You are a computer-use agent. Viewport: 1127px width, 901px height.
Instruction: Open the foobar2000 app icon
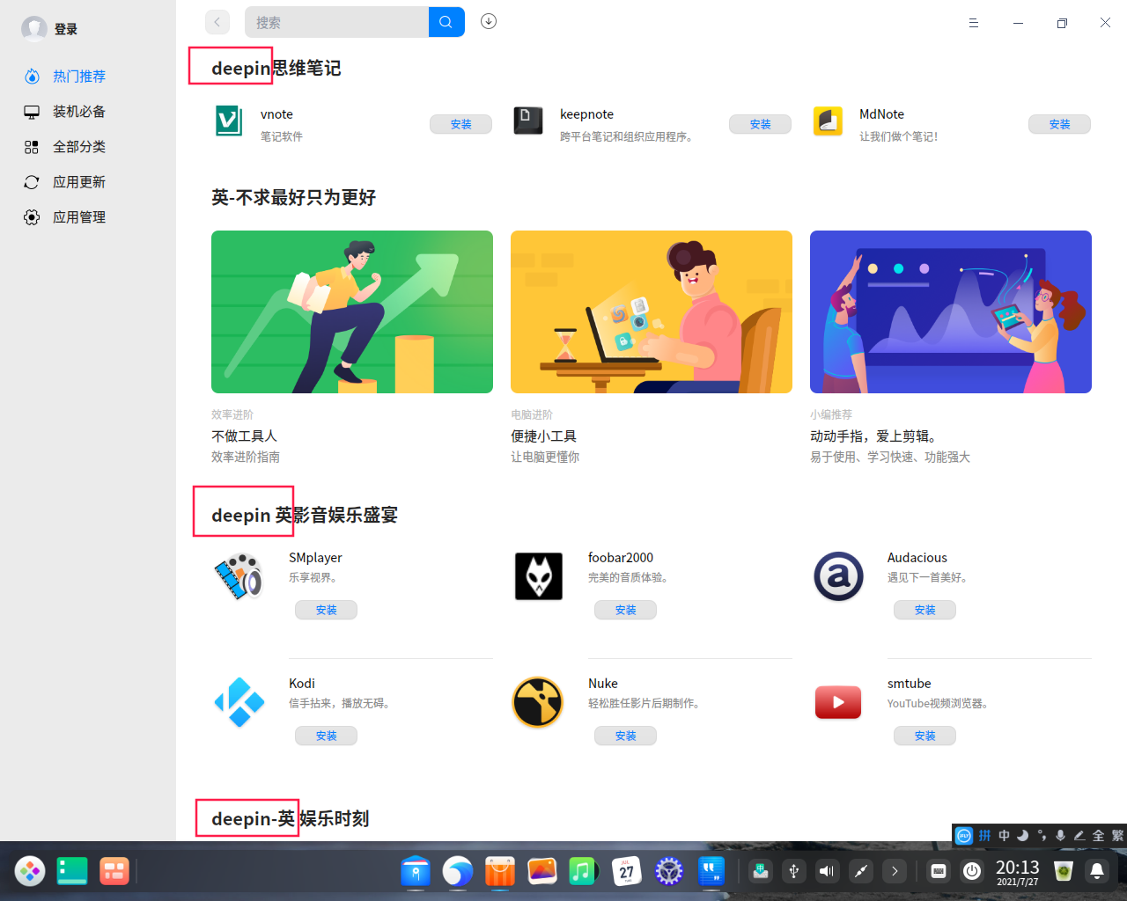pos(538,576)
